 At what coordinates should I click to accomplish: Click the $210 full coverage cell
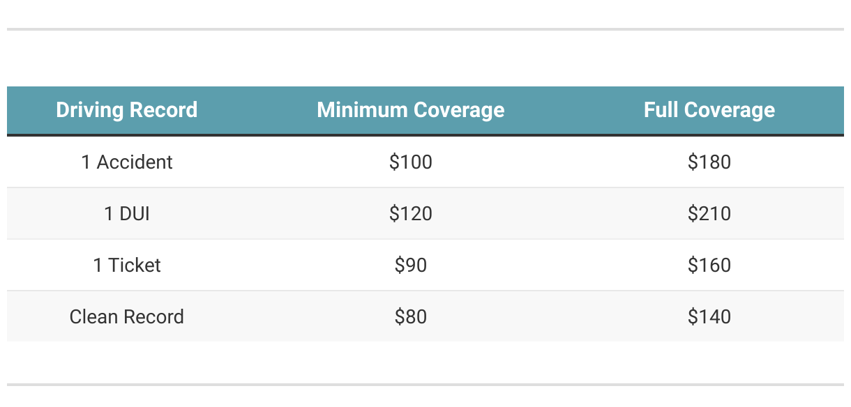709,214
